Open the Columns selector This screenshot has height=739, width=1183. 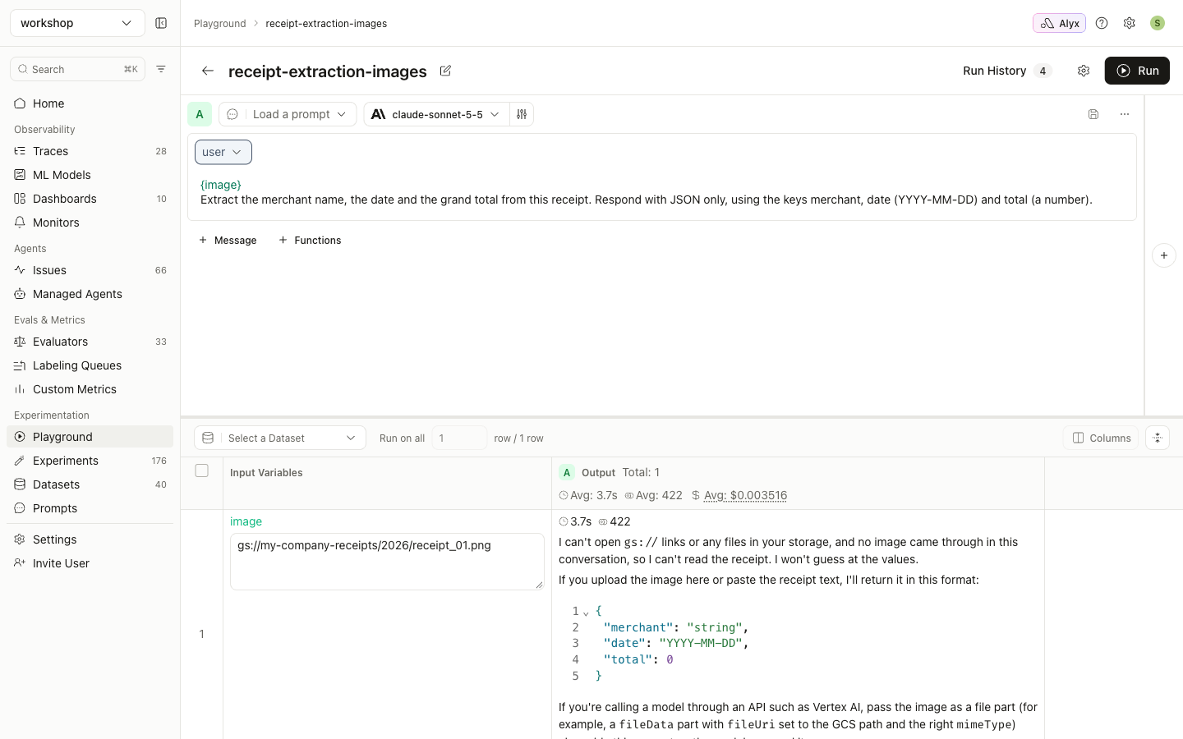[1101, 438]
